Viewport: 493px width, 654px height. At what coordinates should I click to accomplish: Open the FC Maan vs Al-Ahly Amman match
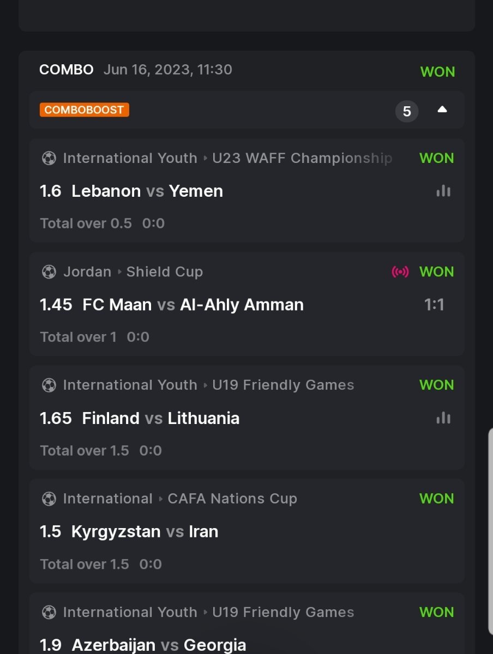click(x=193, y=305)
